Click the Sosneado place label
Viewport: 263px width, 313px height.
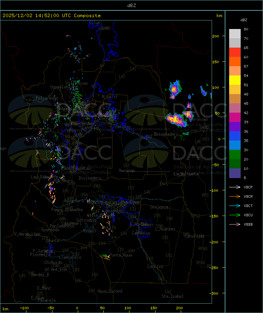pos(50,230)
